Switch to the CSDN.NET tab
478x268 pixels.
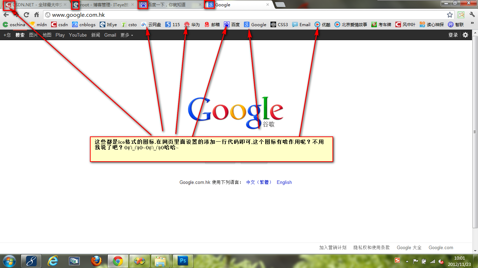[x=35, y=5]
